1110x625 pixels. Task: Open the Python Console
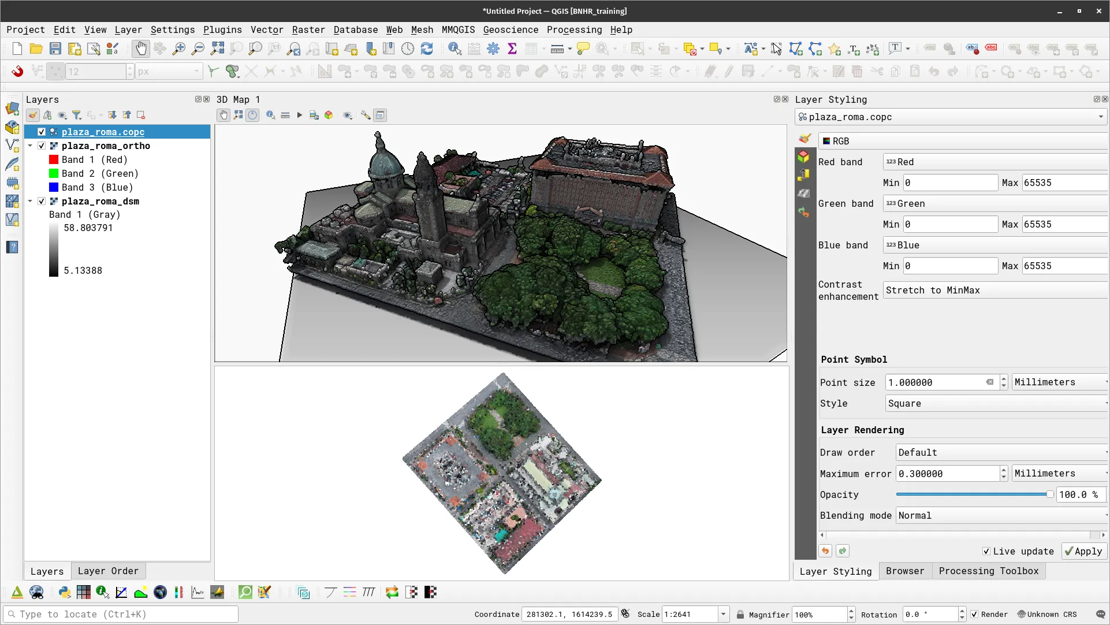click(x=64, y=592)
